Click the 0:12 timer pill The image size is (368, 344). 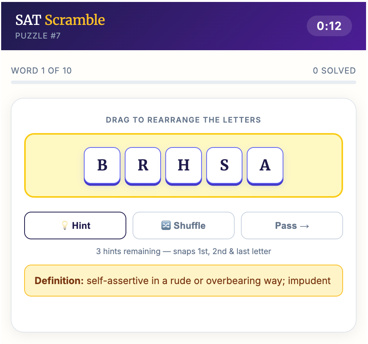pos(329,26)
